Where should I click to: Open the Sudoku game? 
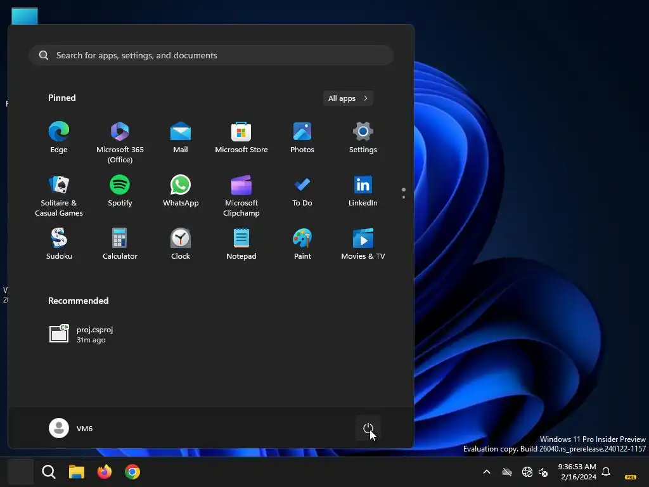point(59,244)
